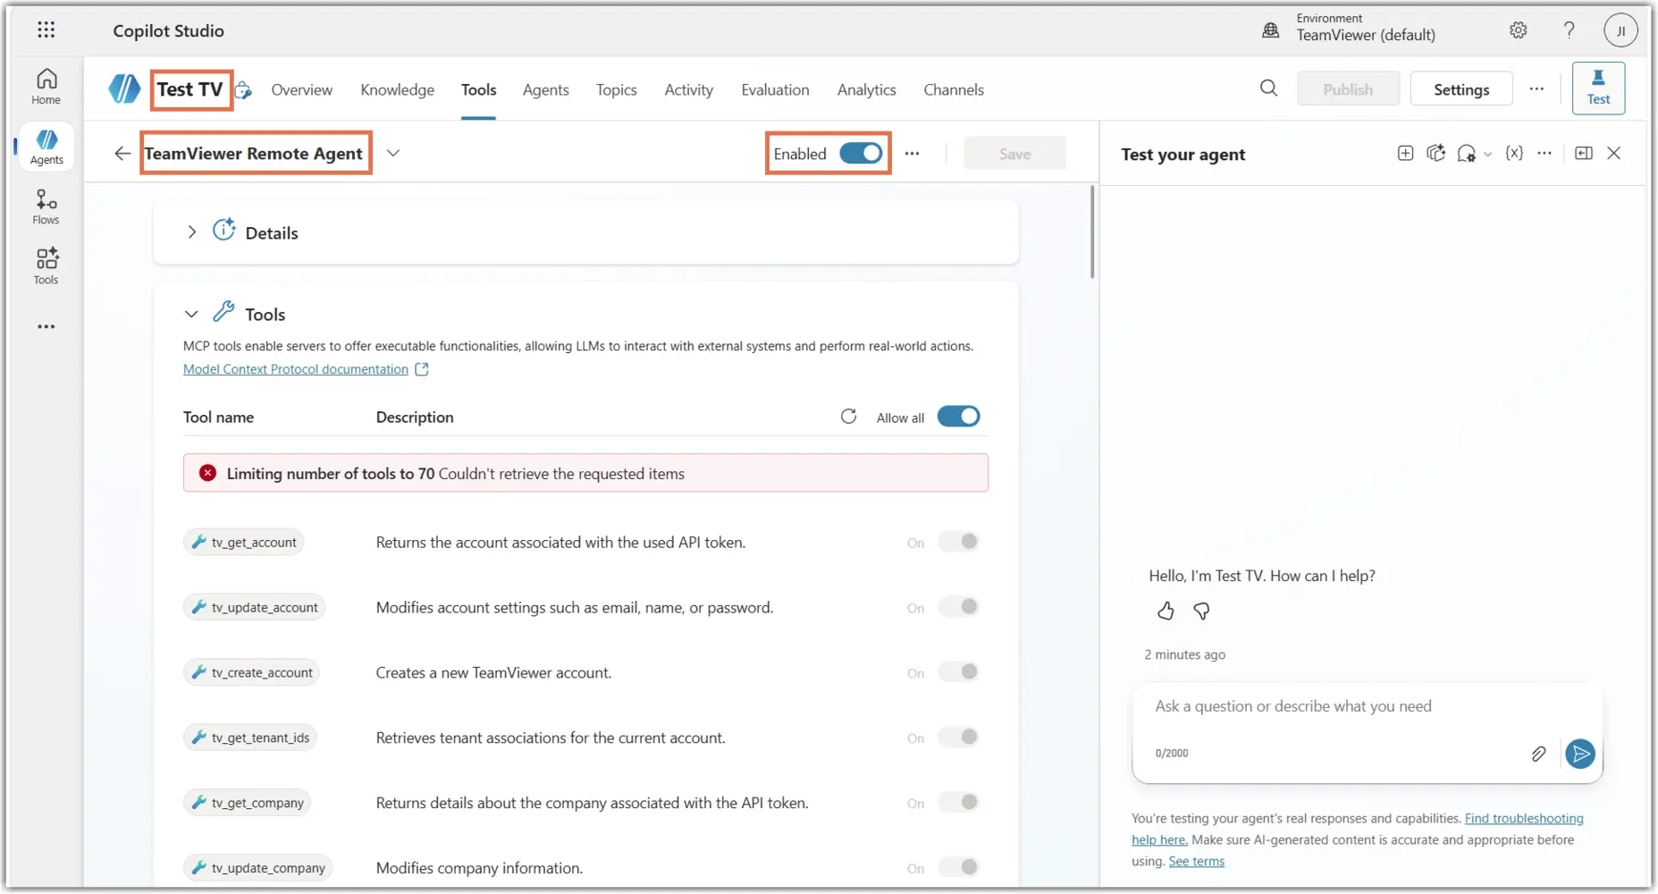Click the tools panel vertical scrollbar

(1092, 232)
